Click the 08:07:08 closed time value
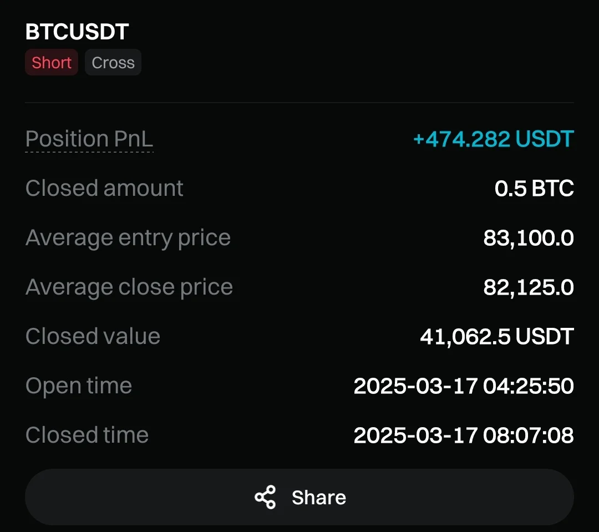 528,435
